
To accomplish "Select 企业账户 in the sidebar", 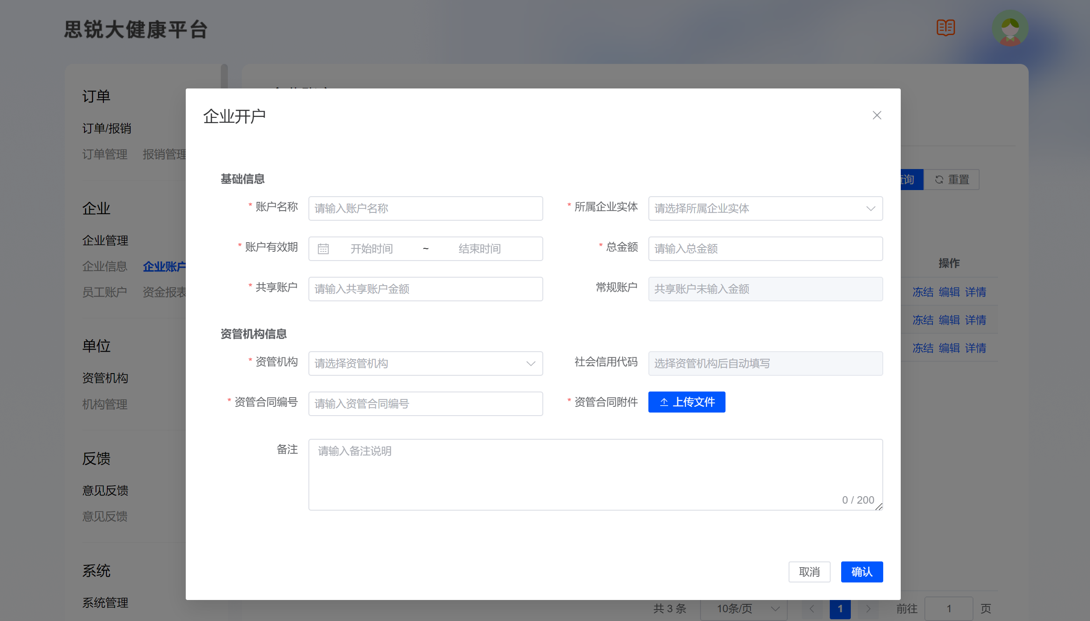I will [164, 266].
